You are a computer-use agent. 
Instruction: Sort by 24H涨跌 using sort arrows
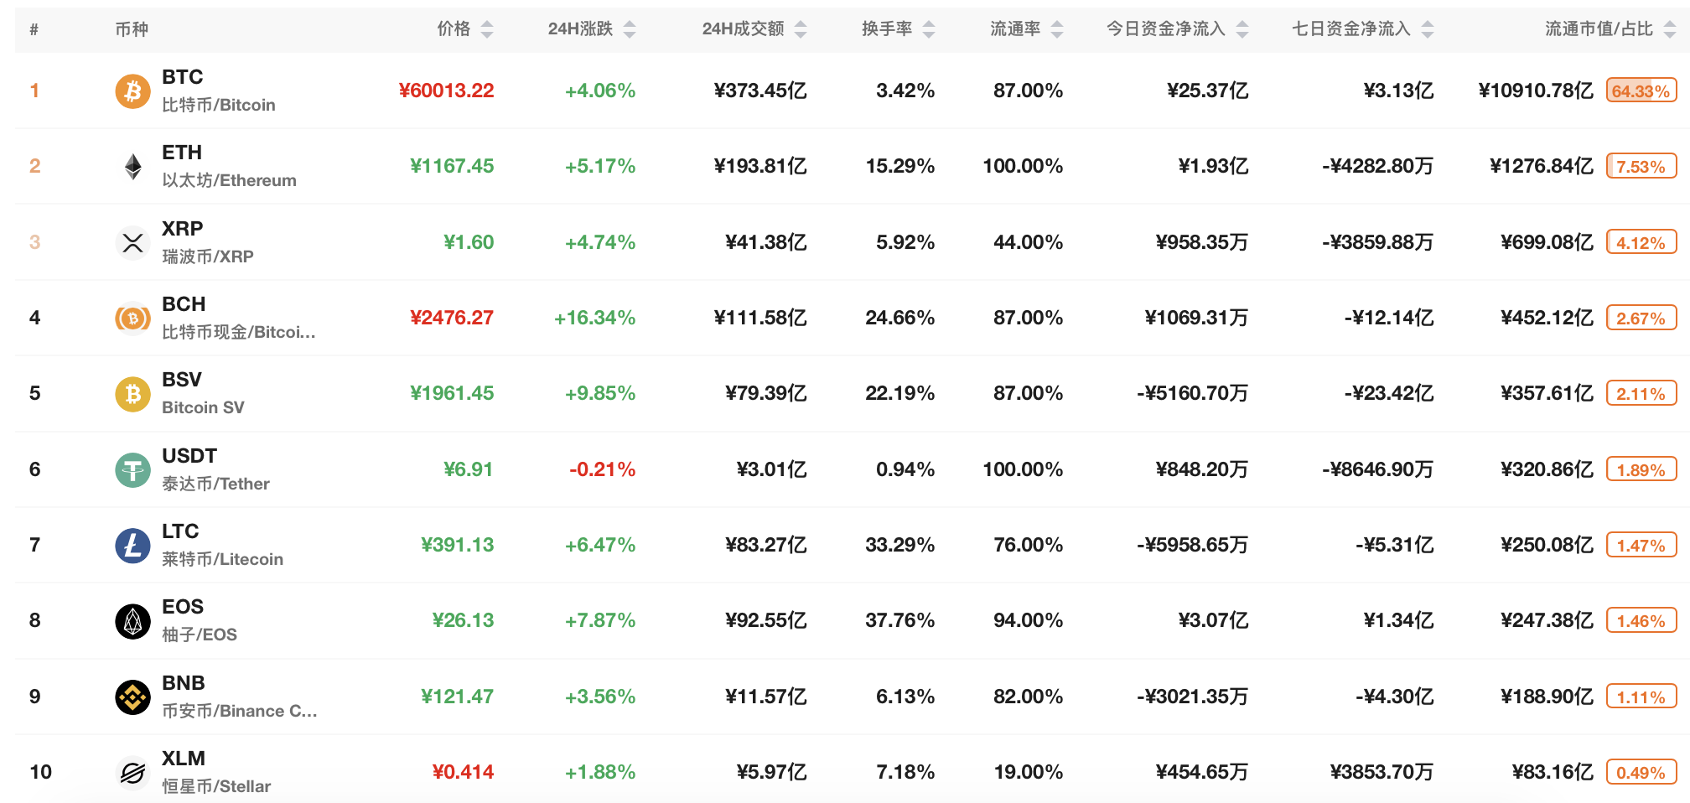[630, 29]
